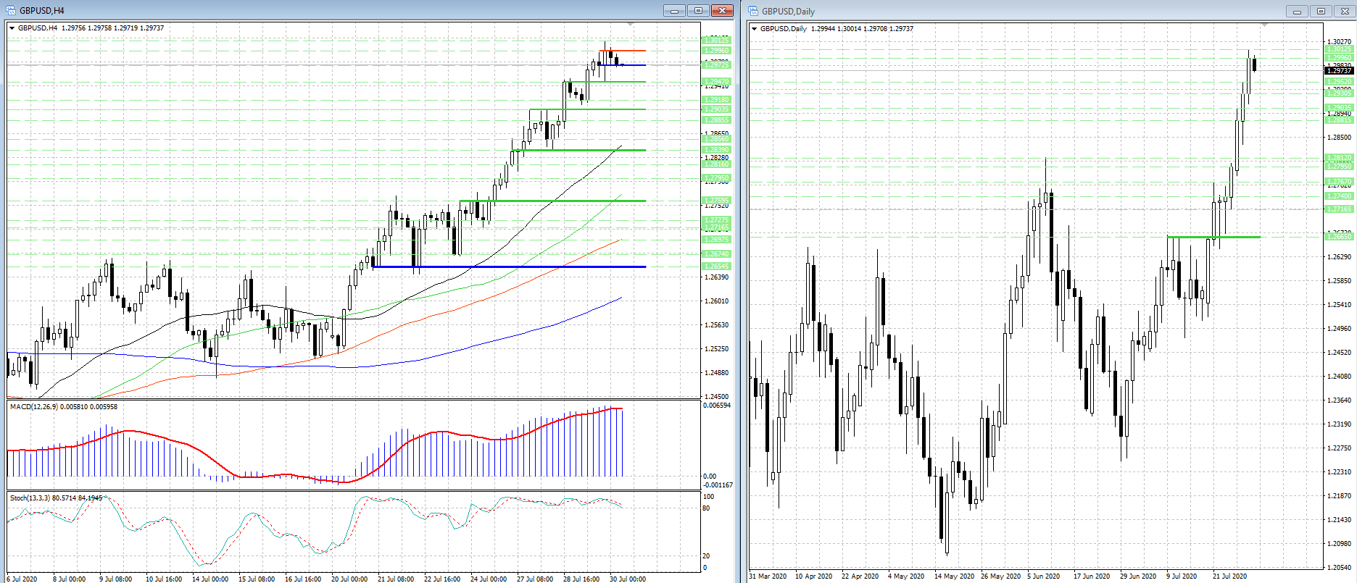
Task: Select the red horizontal line on H4 chart
Action: [623, 51]
